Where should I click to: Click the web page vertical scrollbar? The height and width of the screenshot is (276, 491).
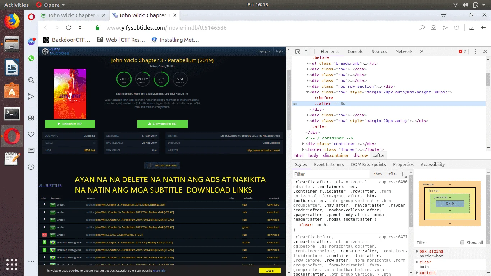[x=288, y=100]
